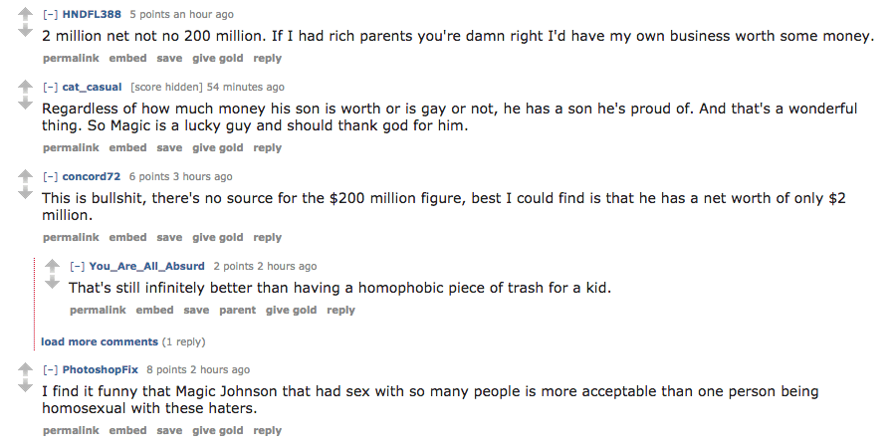This screenshot has height=445, width=894.
Task: Upvote concord72's comment
Action: point(26,177)
